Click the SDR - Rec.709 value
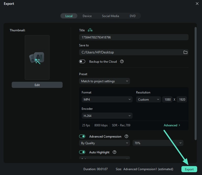 pyautogui.click(x=121, y=125)
